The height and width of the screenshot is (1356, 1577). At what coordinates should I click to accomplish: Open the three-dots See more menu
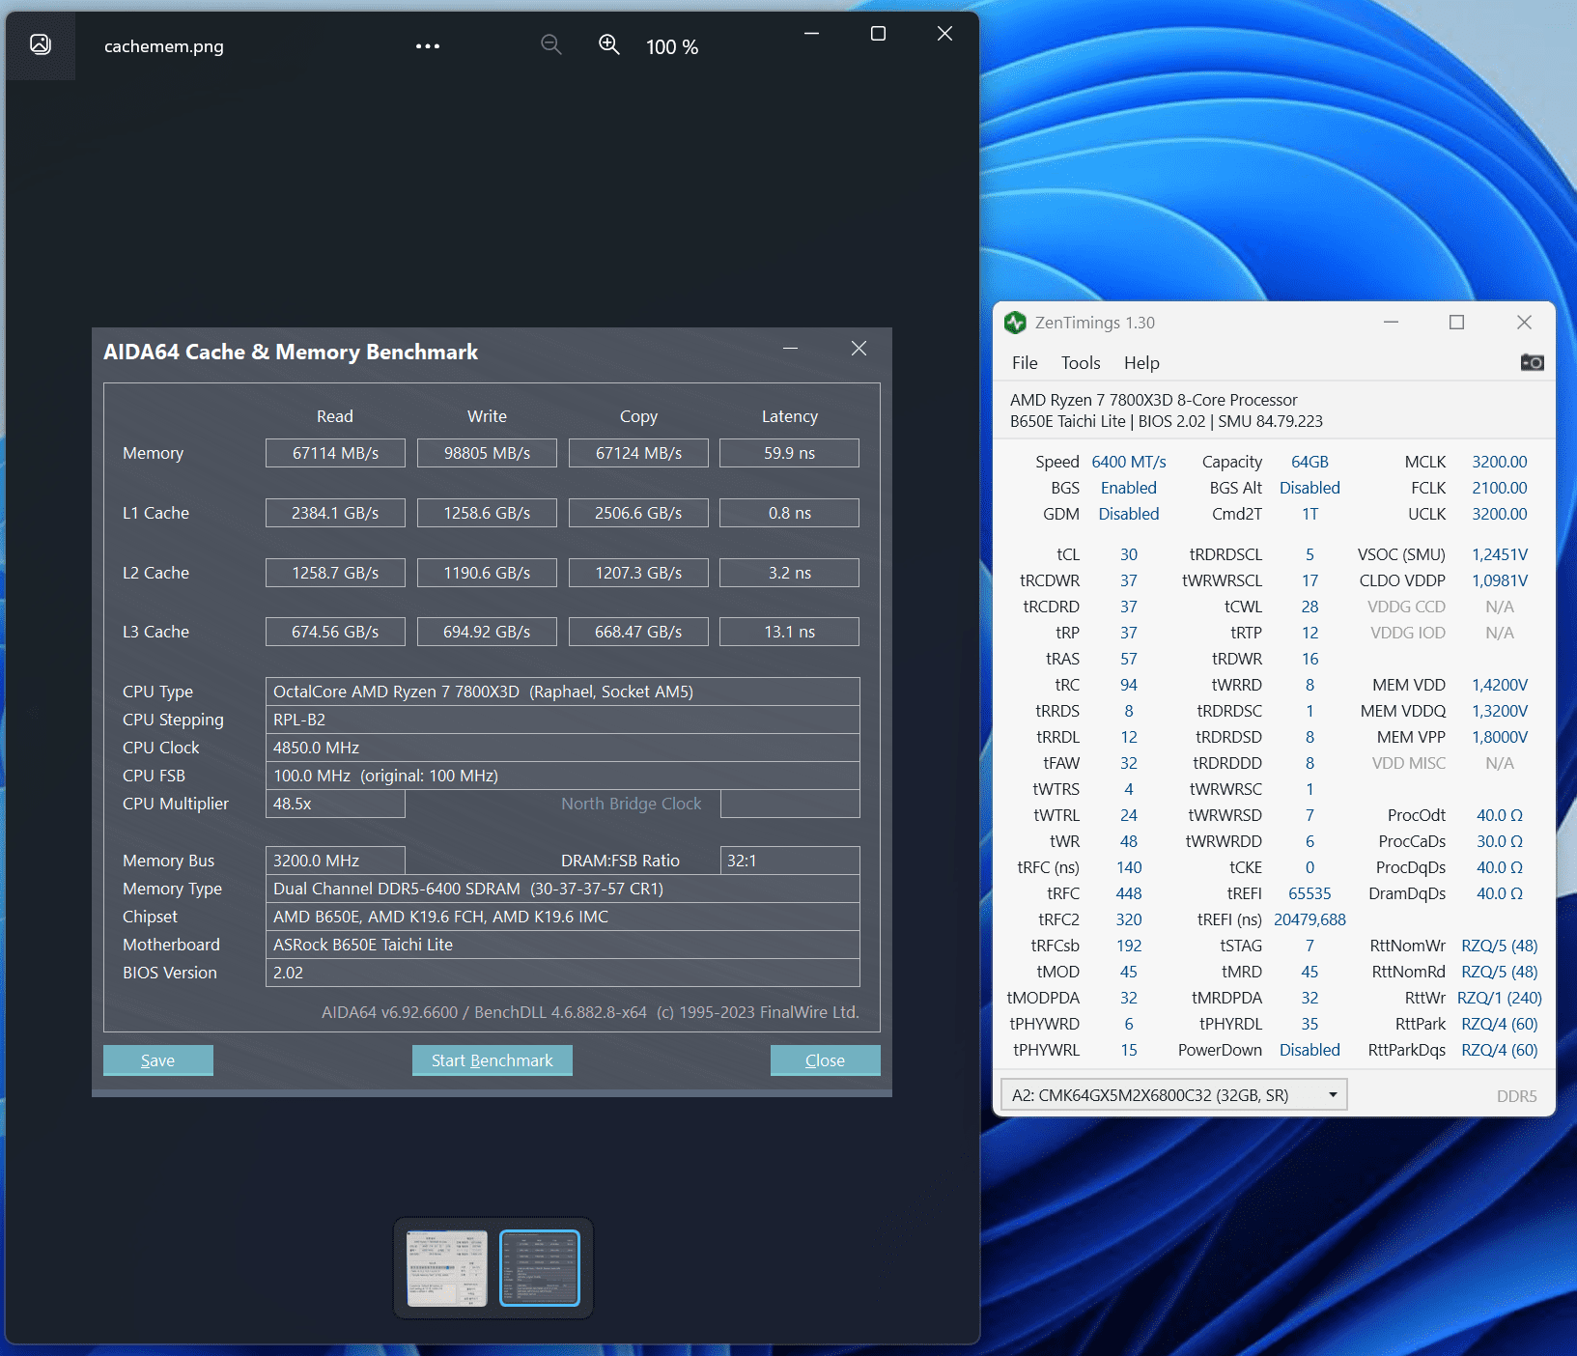click(428, 46)
